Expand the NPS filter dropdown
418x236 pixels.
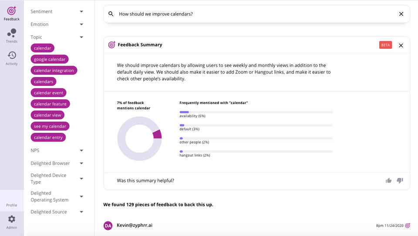point(81,150)
